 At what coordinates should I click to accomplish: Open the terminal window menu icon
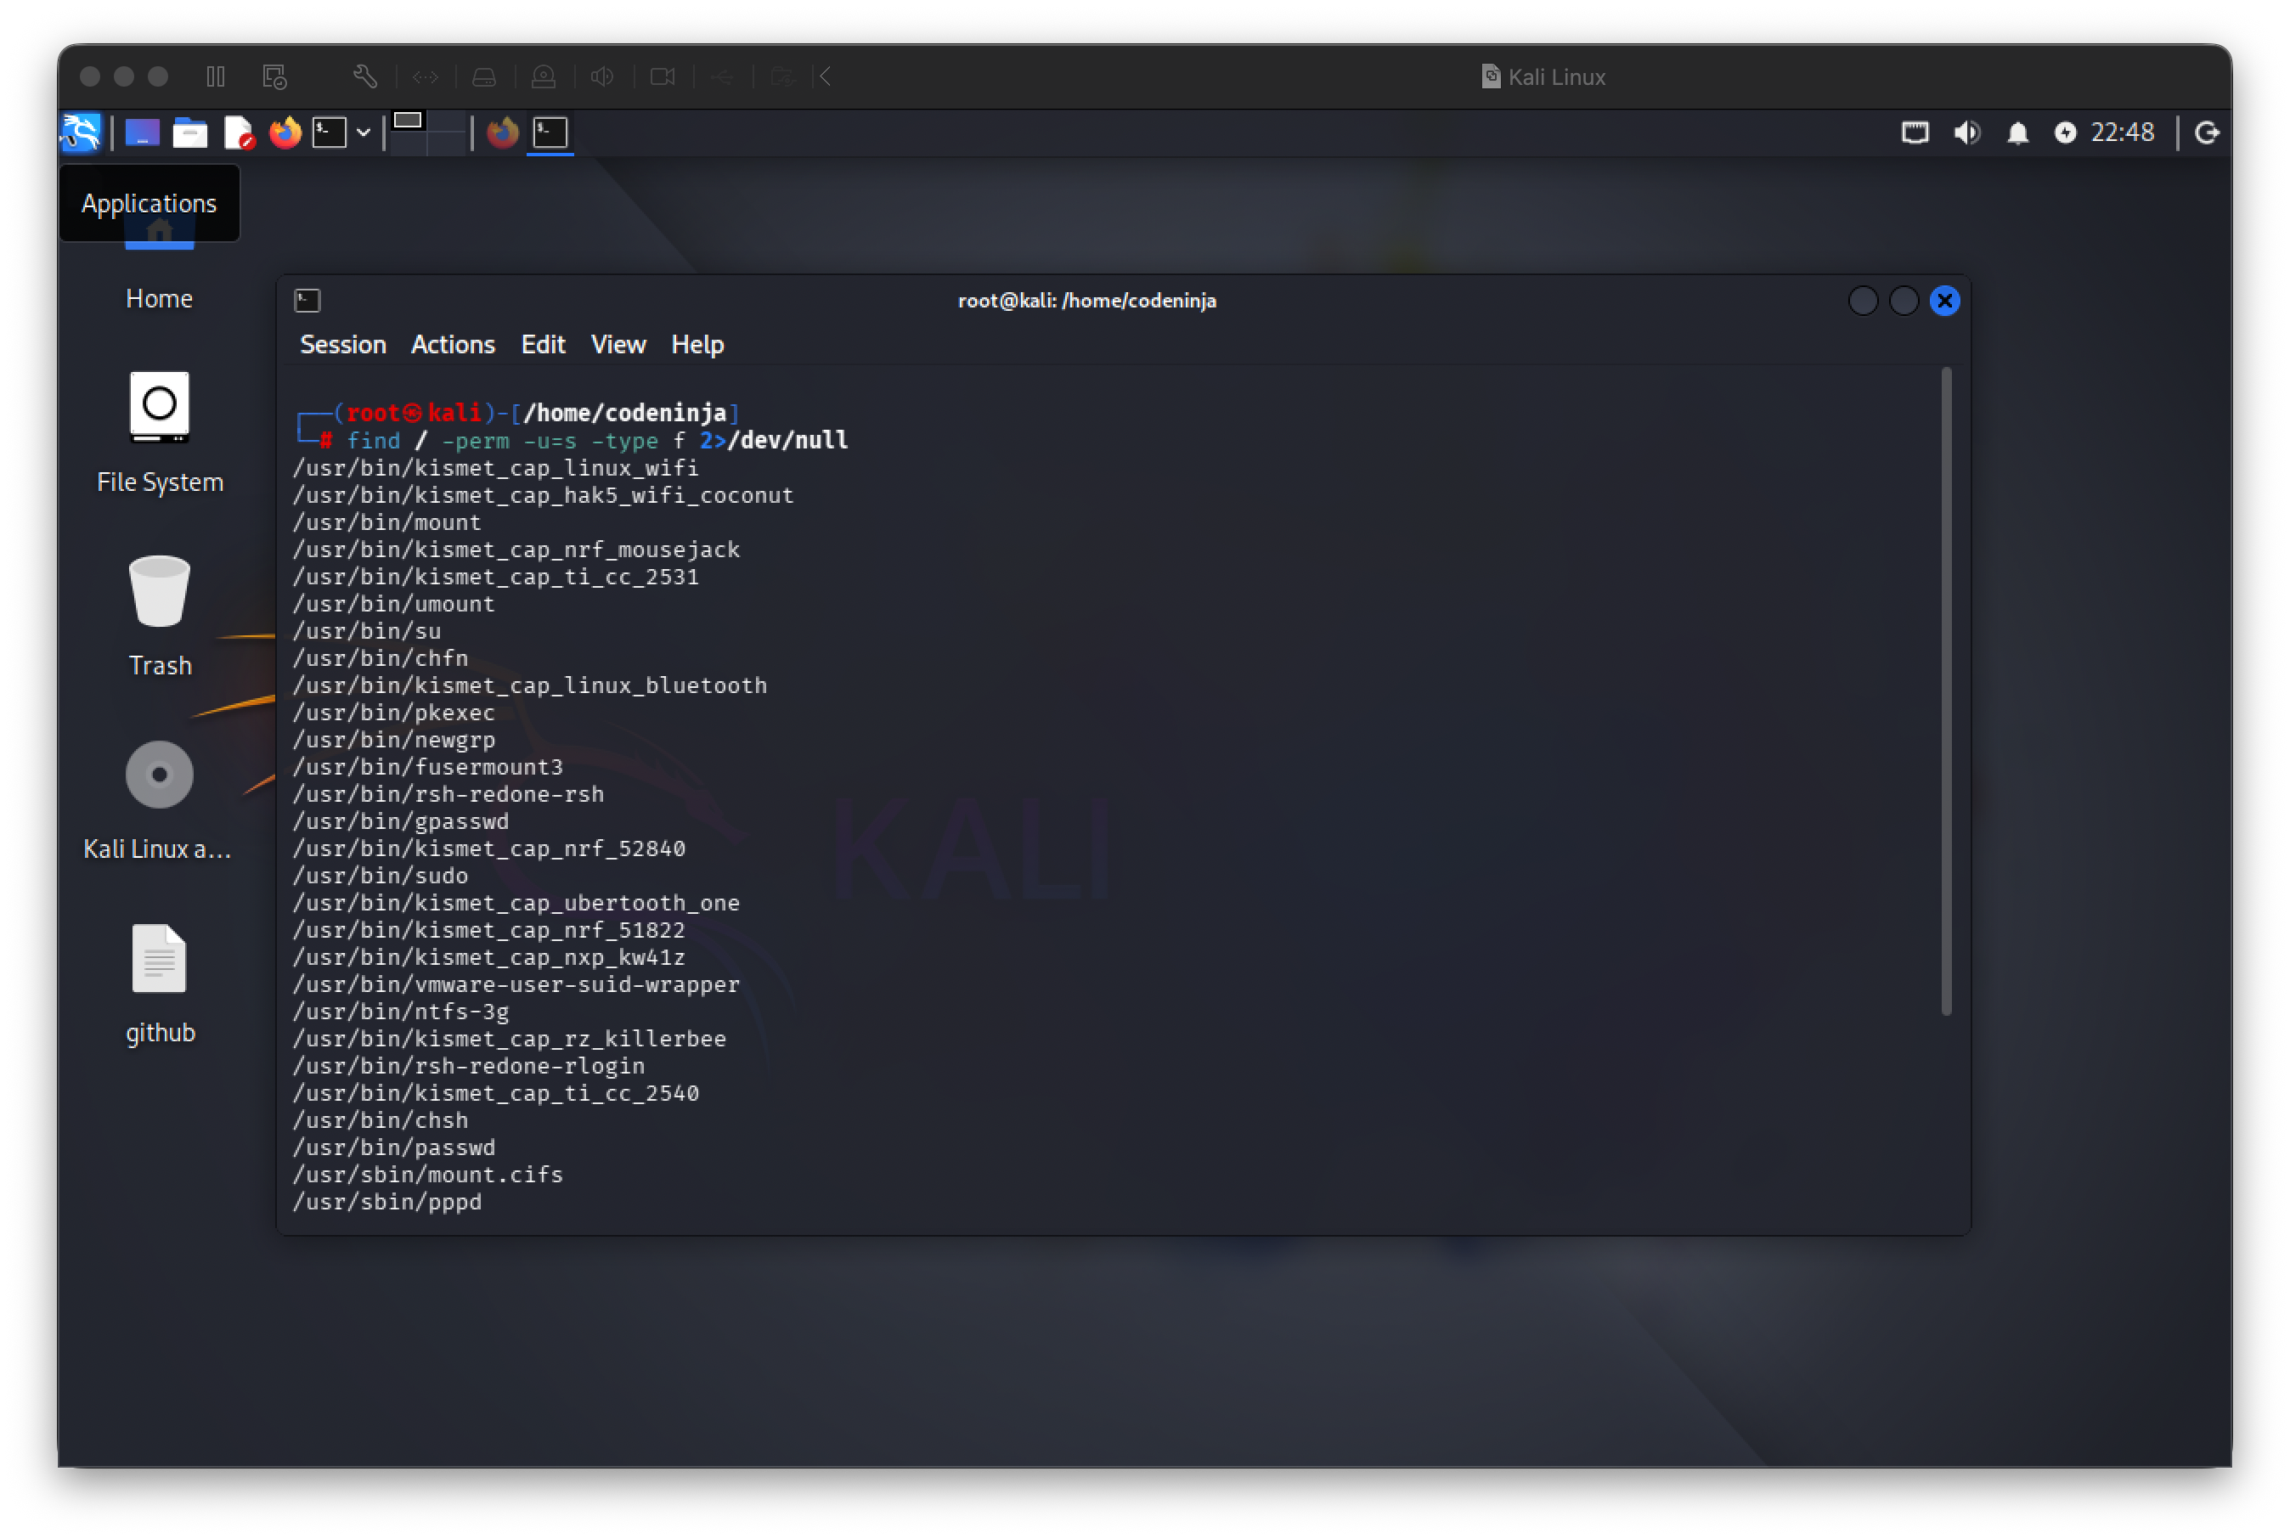[x=307, y=301]
